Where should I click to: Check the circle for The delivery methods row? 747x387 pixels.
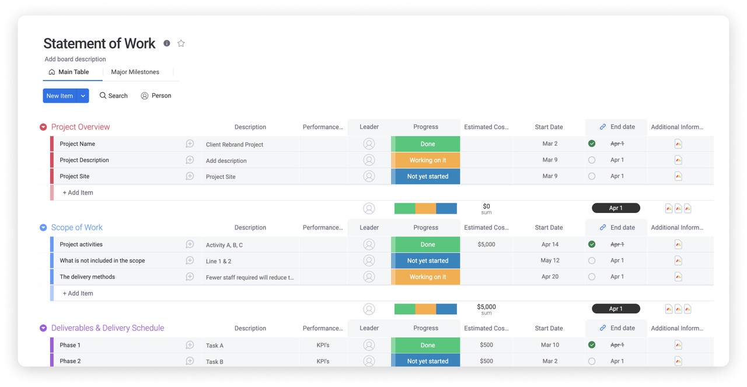click(x=592, y=277)
